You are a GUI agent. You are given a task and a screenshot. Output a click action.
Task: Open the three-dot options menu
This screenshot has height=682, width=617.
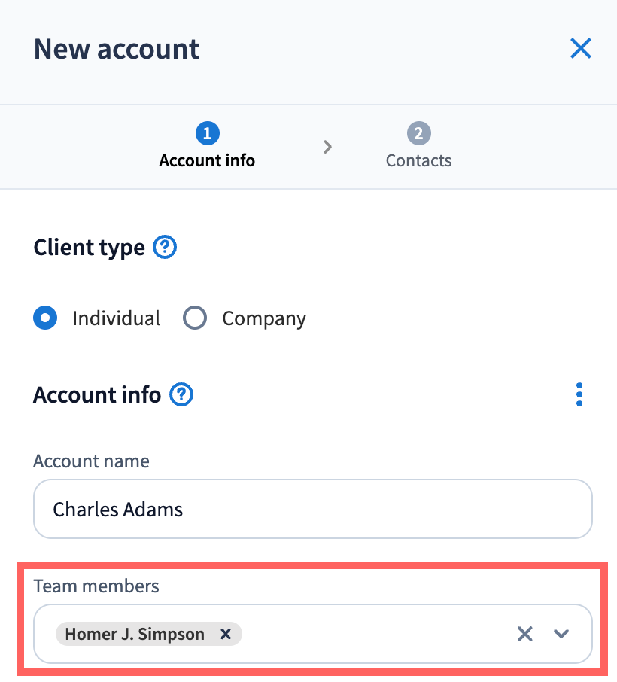579,394
